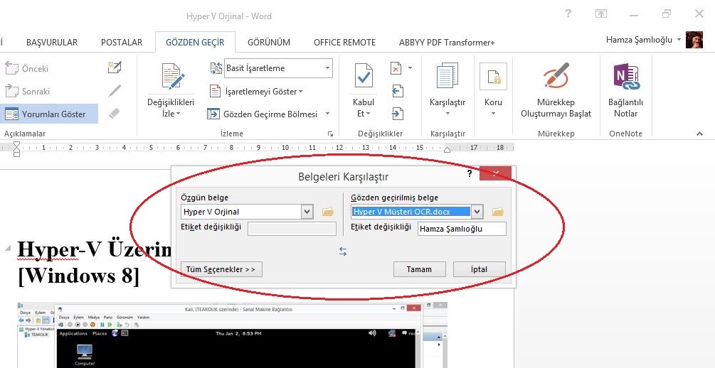Open Değişiklikleri İzle dropdown arrow
The image size is (715, 368).
point(179,114)
